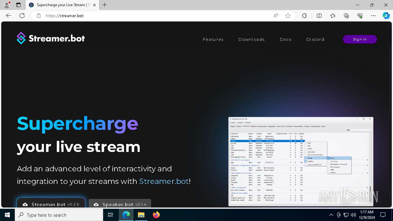393x221 pixels.
Task: Open the Copilot sidebar icon
Action: click(x=386, y=16)
